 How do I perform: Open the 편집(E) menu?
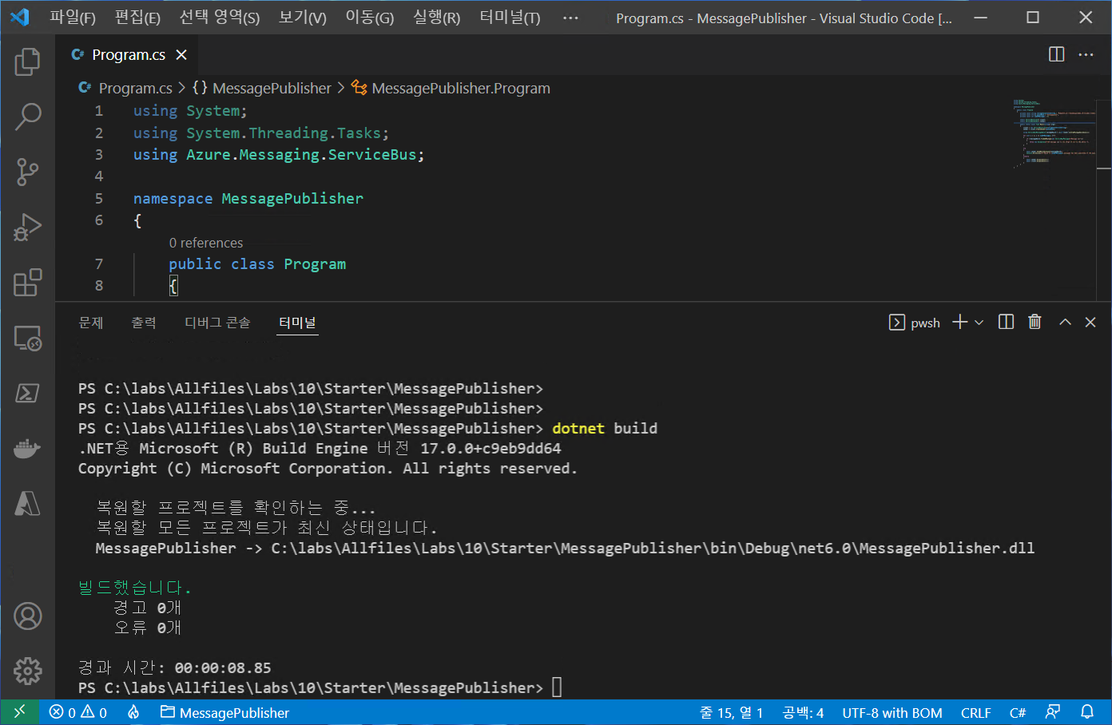point(137,18)
